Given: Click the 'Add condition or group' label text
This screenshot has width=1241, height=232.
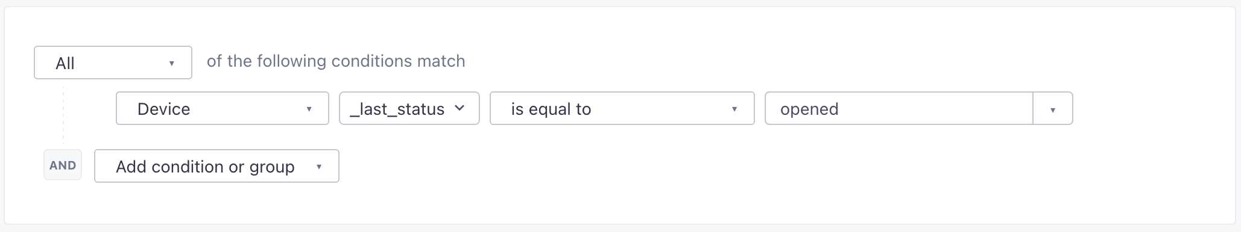Looking at the screenshot, I should click(206, 166).
